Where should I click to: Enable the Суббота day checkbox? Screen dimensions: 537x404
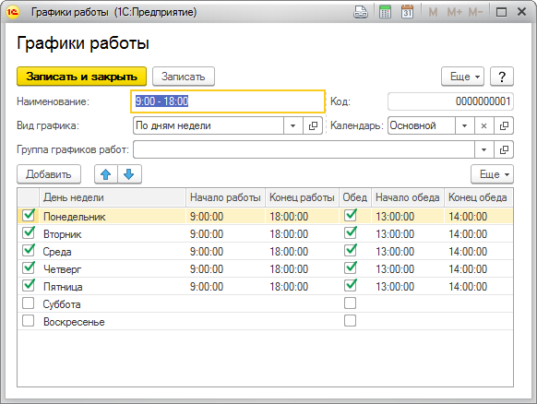point(28,303)
